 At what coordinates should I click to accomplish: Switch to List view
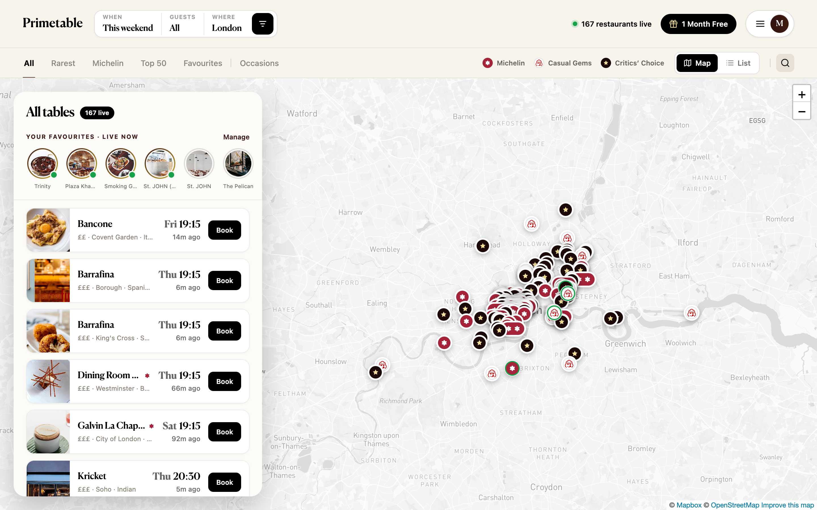(738, 63)
